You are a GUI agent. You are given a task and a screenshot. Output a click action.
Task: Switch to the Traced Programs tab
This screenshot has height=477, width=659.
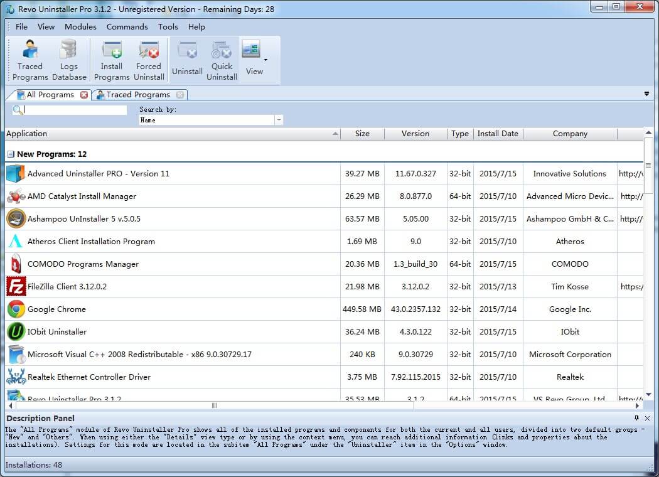138,95
